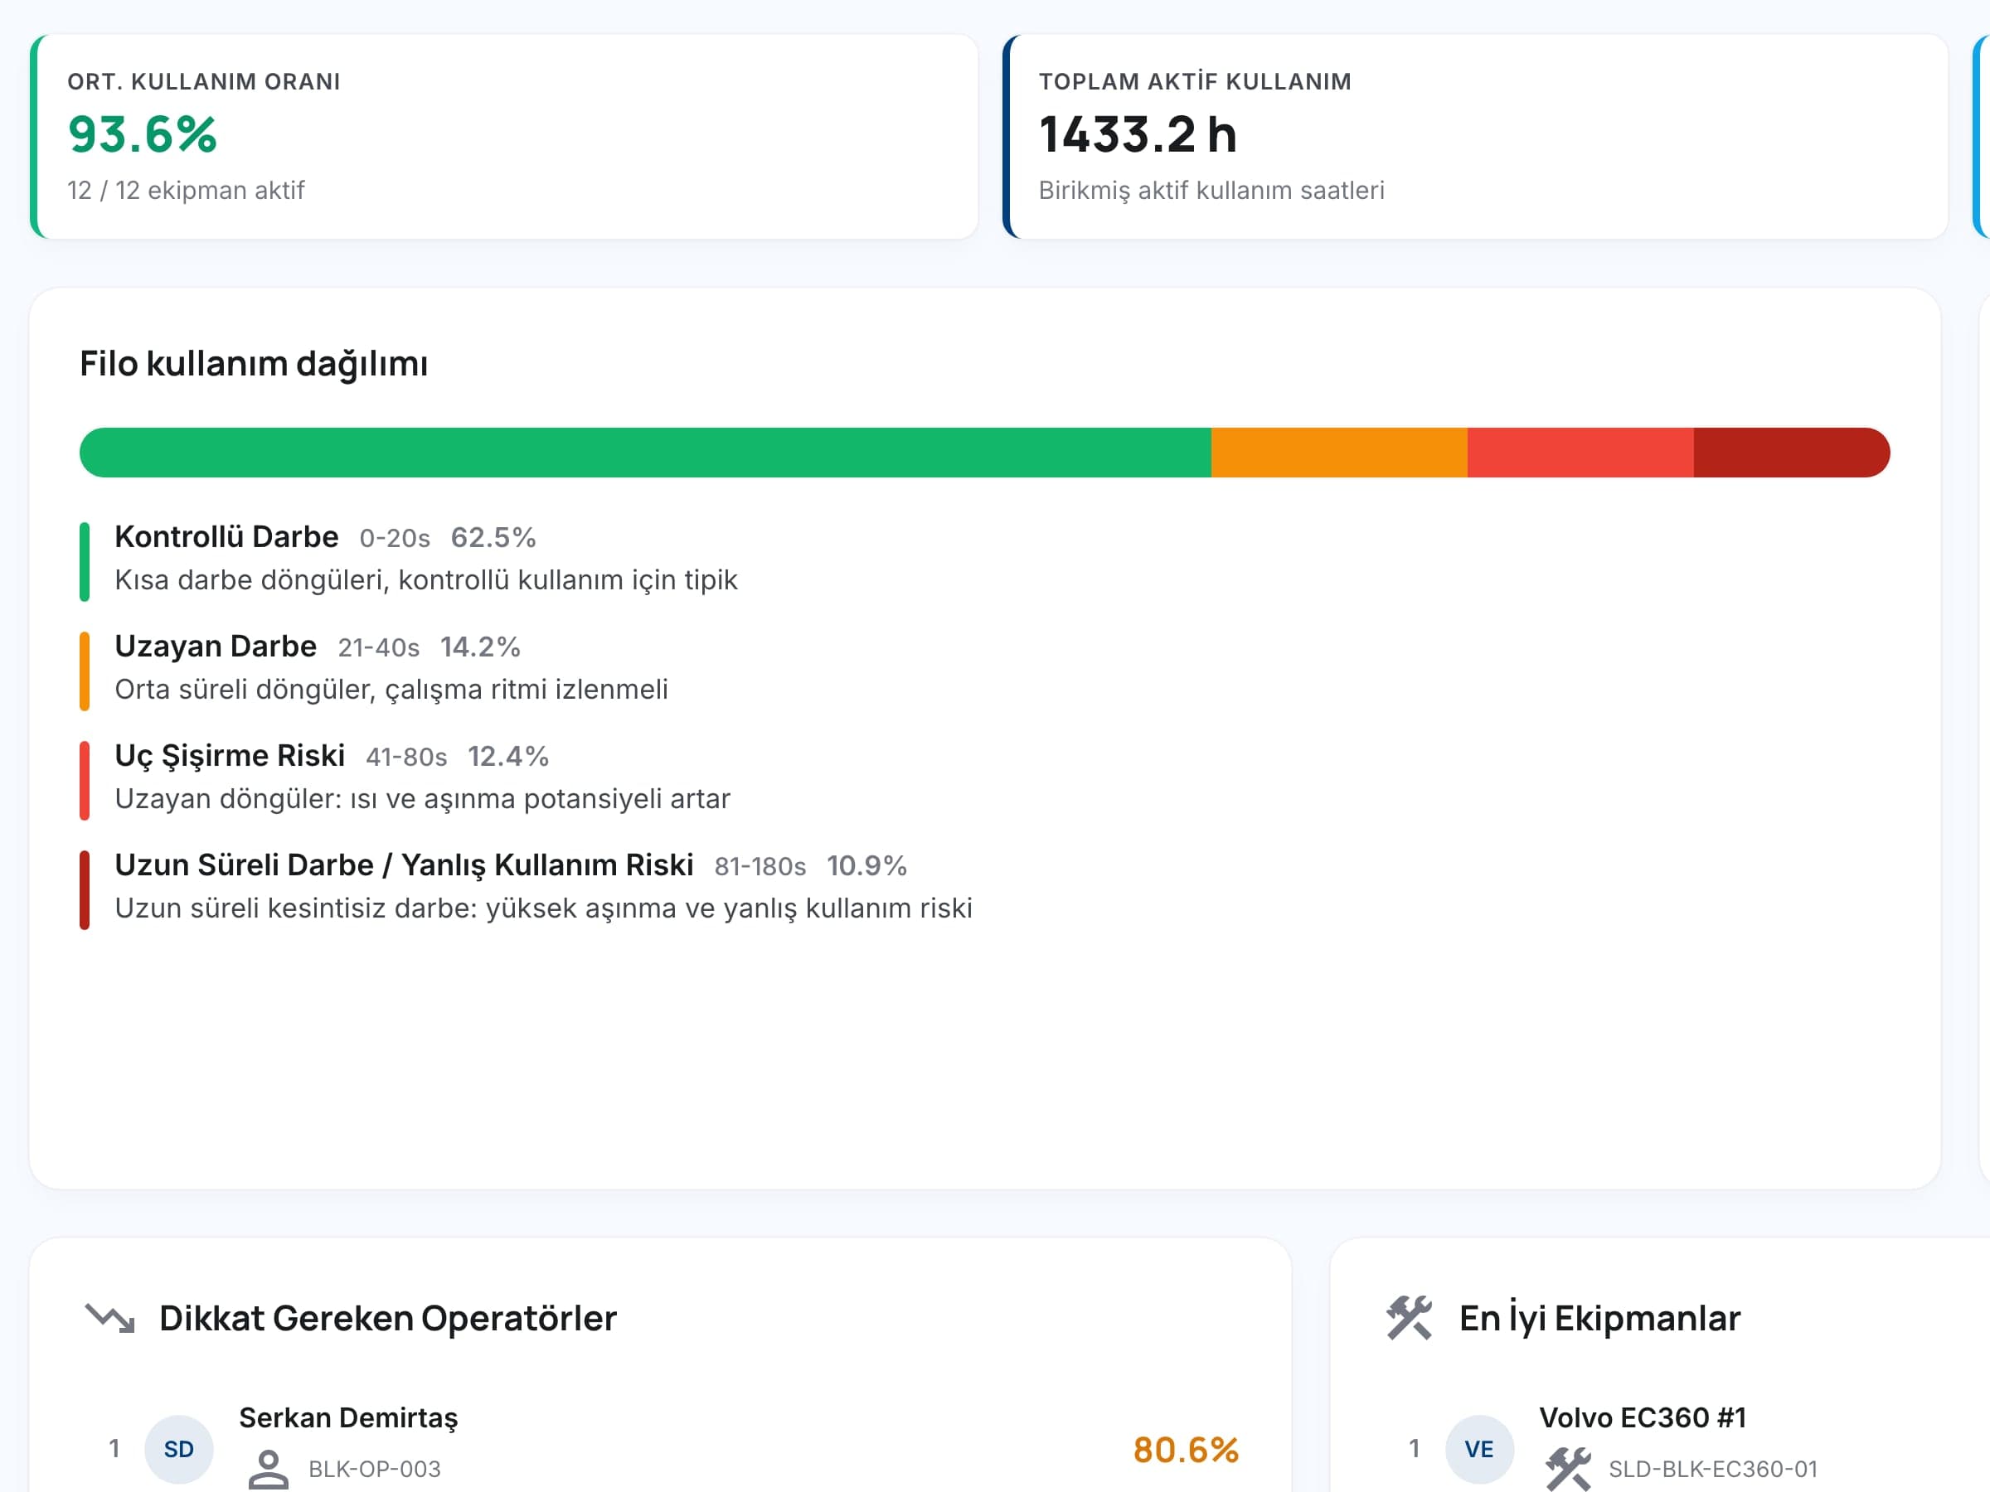Click the green Kontrollü Darbe bar segment
Viewport: 1990px width, 1492px height.
pyautogui.click(x=645, y=453)
